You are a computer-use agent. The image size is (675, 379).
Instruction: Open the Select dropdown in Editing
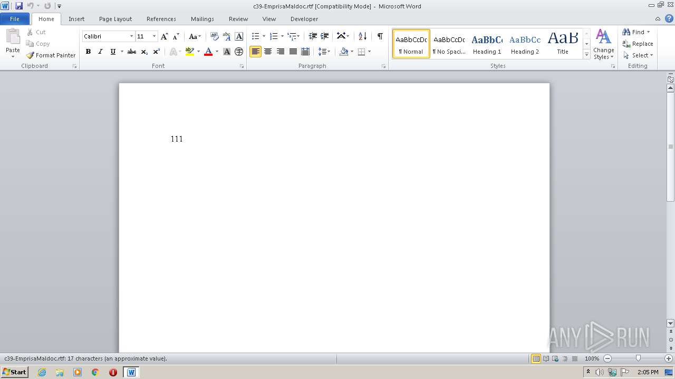638,55
